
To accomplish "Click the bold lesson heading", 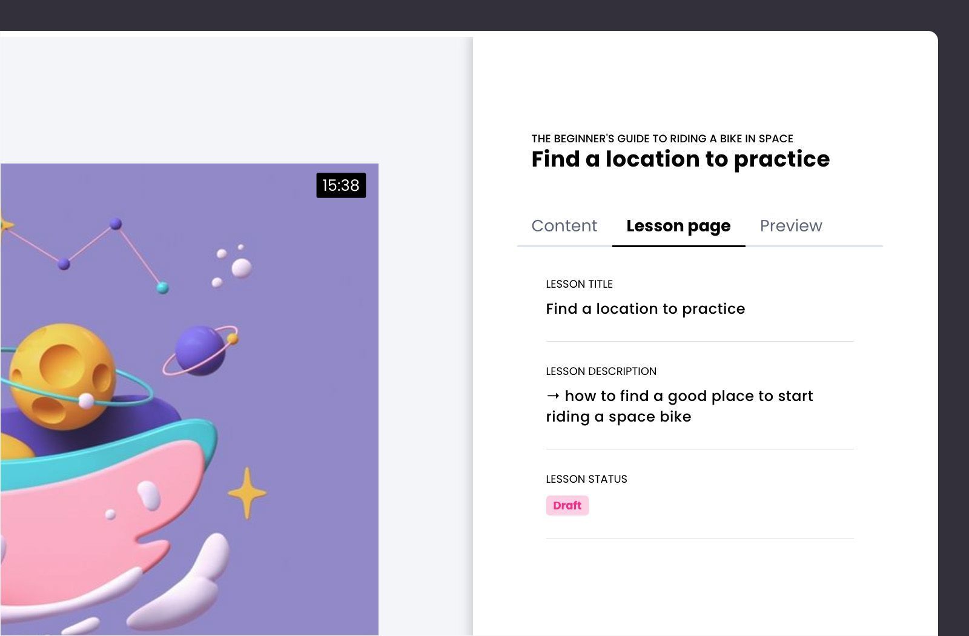I will coord(680,159).
